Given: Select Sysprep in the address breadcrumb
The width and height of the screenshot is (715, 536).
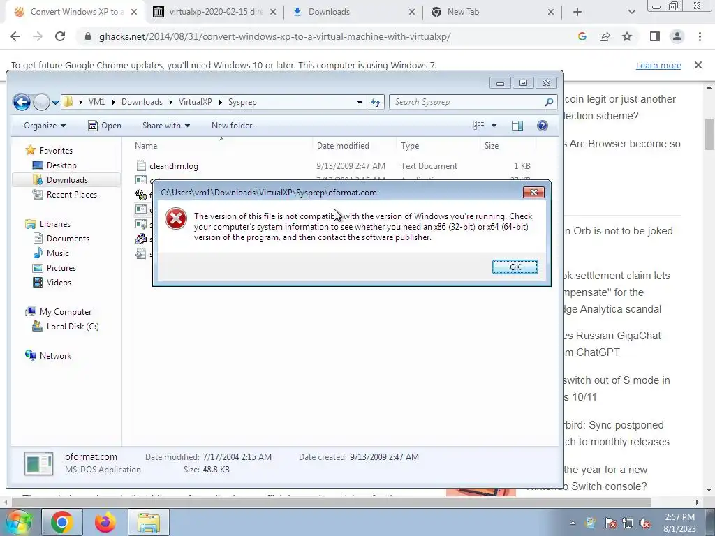Looking at the screenshot, I should pos(242,102).
